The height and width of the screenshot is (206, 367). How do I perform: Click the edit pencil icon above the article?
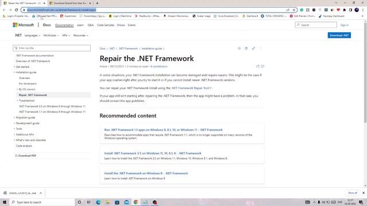[x=253, y=48]
